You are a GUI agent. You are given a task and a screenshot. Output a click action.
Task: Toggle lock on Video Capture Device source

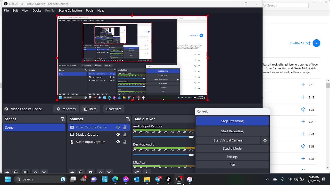click(125, 127)
